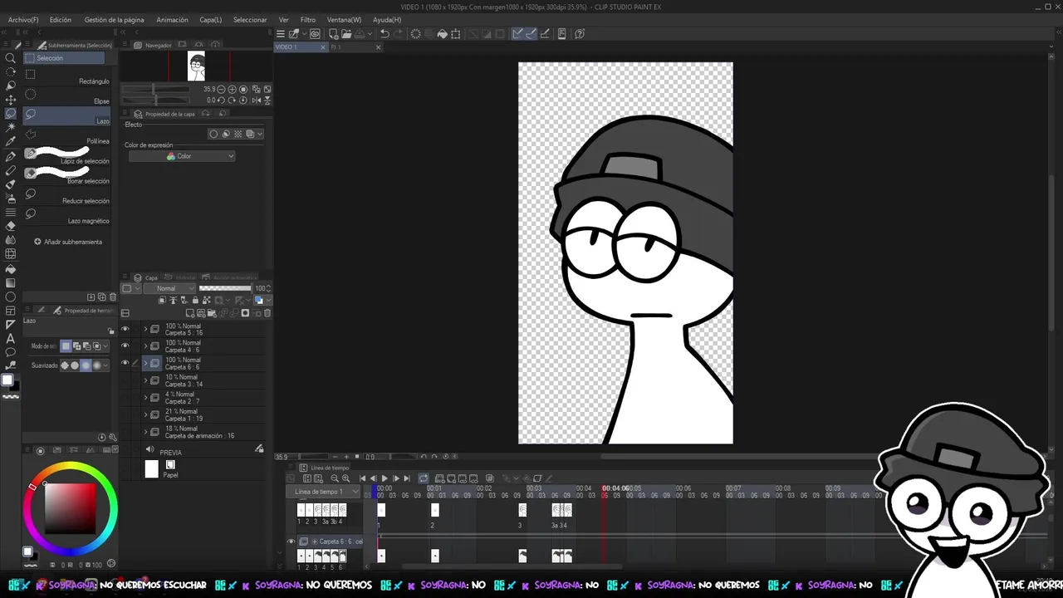Click frame 2 cel on timeline track
This screenshot has height=598, width=1063.
pos(434,510)
